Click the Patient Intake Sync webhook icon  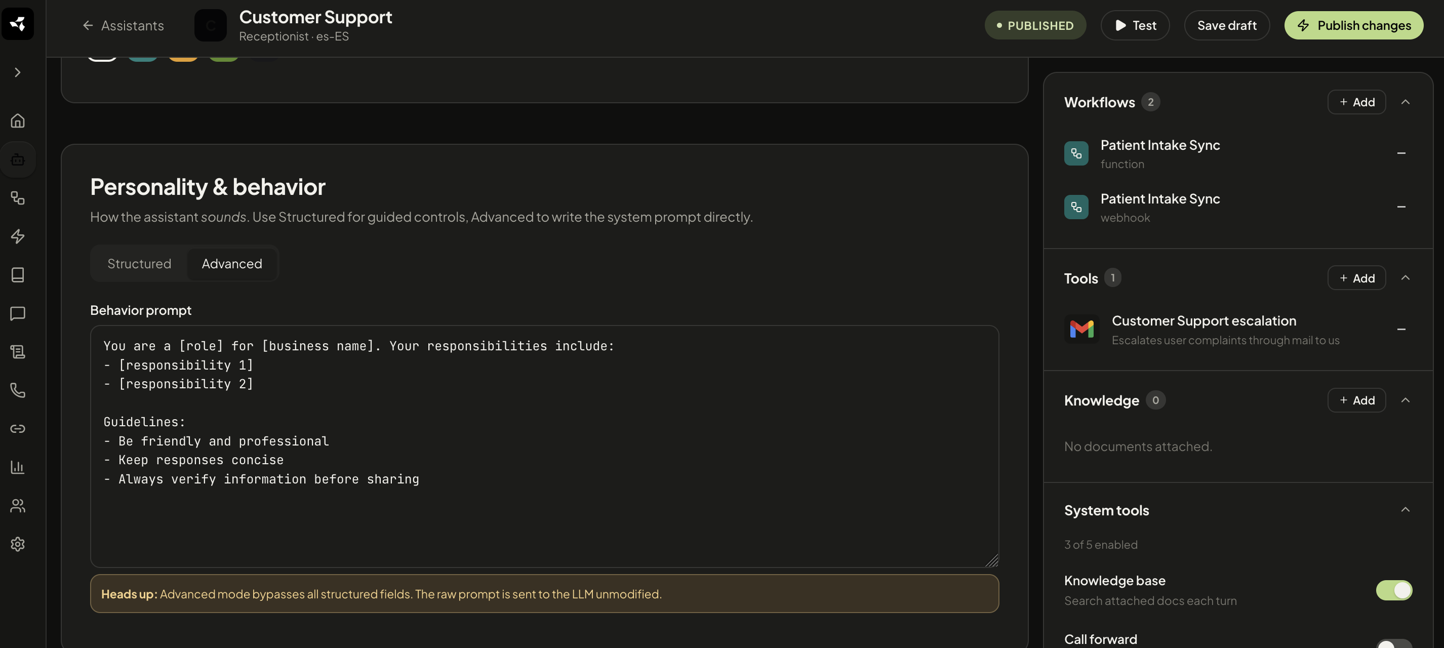pos(1076,207)
